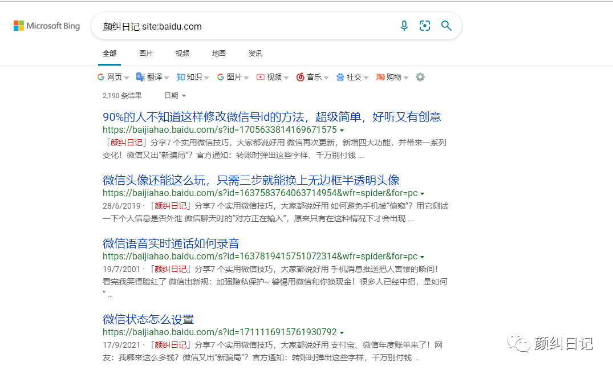Switch to the 资讯 tab

(255, 53)
